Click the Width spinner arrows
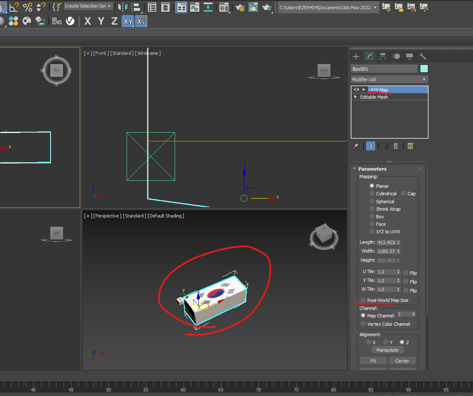This screenshot has width=473, height=396. click(x=399, y=251)
